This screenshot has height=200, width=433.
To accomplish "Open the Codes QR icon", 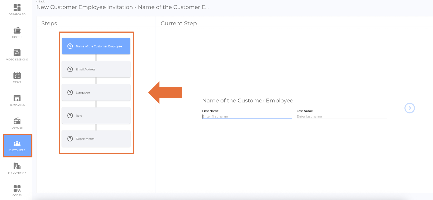I will [17, 188].
